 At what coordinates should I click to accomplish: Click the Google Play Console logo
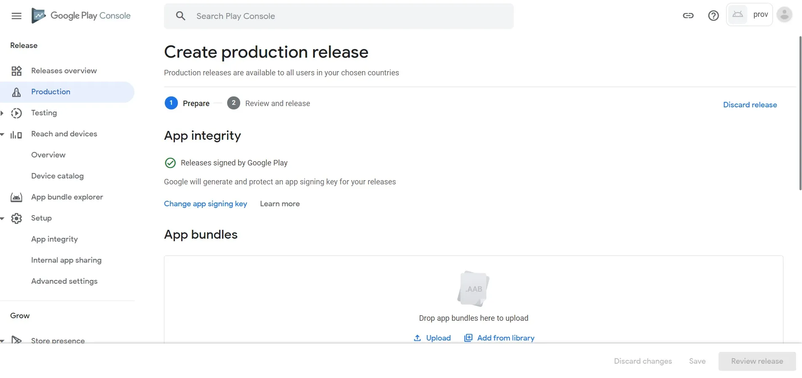tap(39, 16)
